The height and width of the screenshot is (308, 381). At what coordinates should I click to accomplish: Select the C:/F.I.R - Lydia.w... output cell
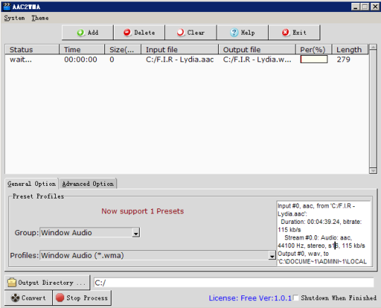[x=257, y=59]
